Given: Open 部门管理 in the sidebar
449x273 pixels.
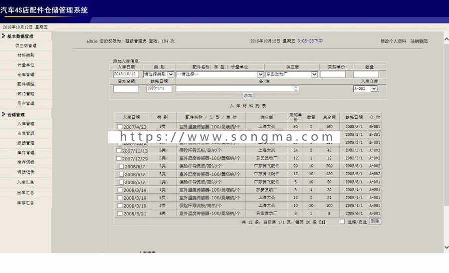Looking at the screenshot, I should tap(26, 94).
